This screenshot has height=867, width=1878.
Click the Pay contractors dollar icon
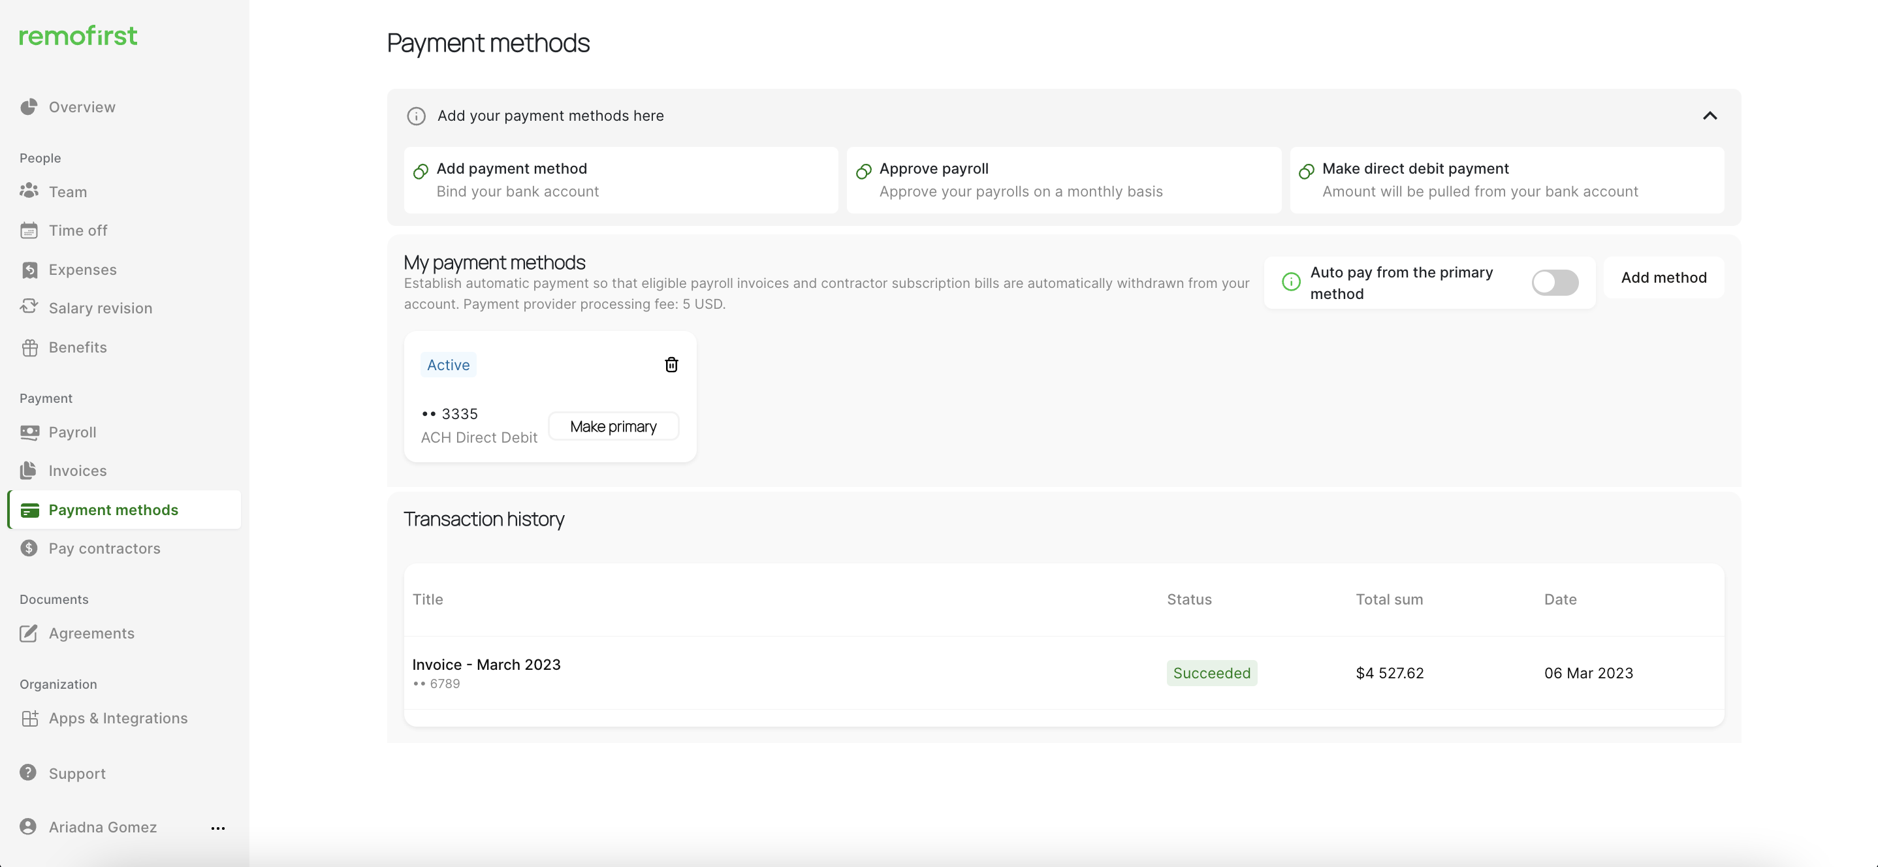(x=29, y=548)
